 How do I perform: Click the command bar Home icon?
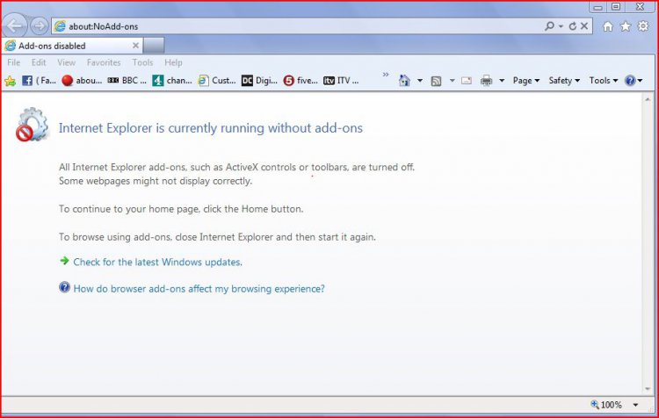click(x=404, y=80)
